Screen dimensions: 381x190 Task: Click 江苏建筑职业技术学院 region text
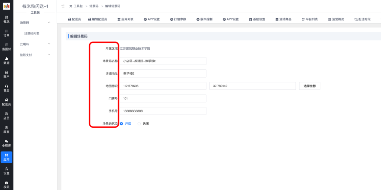(x=135, y=49)
